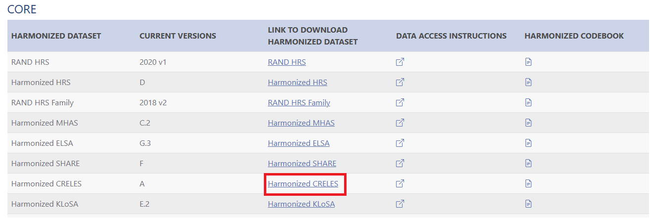Open the RAND HRS Family download link
The height and width of the screenshot is (222, 653).
coord(299,103)
